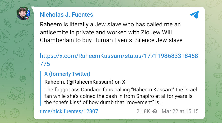Open the t.me/nickjfuentes/12807 post link
The height and width of the screenshot is (123, 222).
tap(69, 111)
